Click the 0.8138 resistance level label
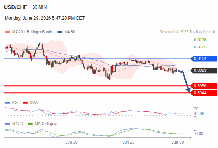218x148 pixels. tap(200, 40)
